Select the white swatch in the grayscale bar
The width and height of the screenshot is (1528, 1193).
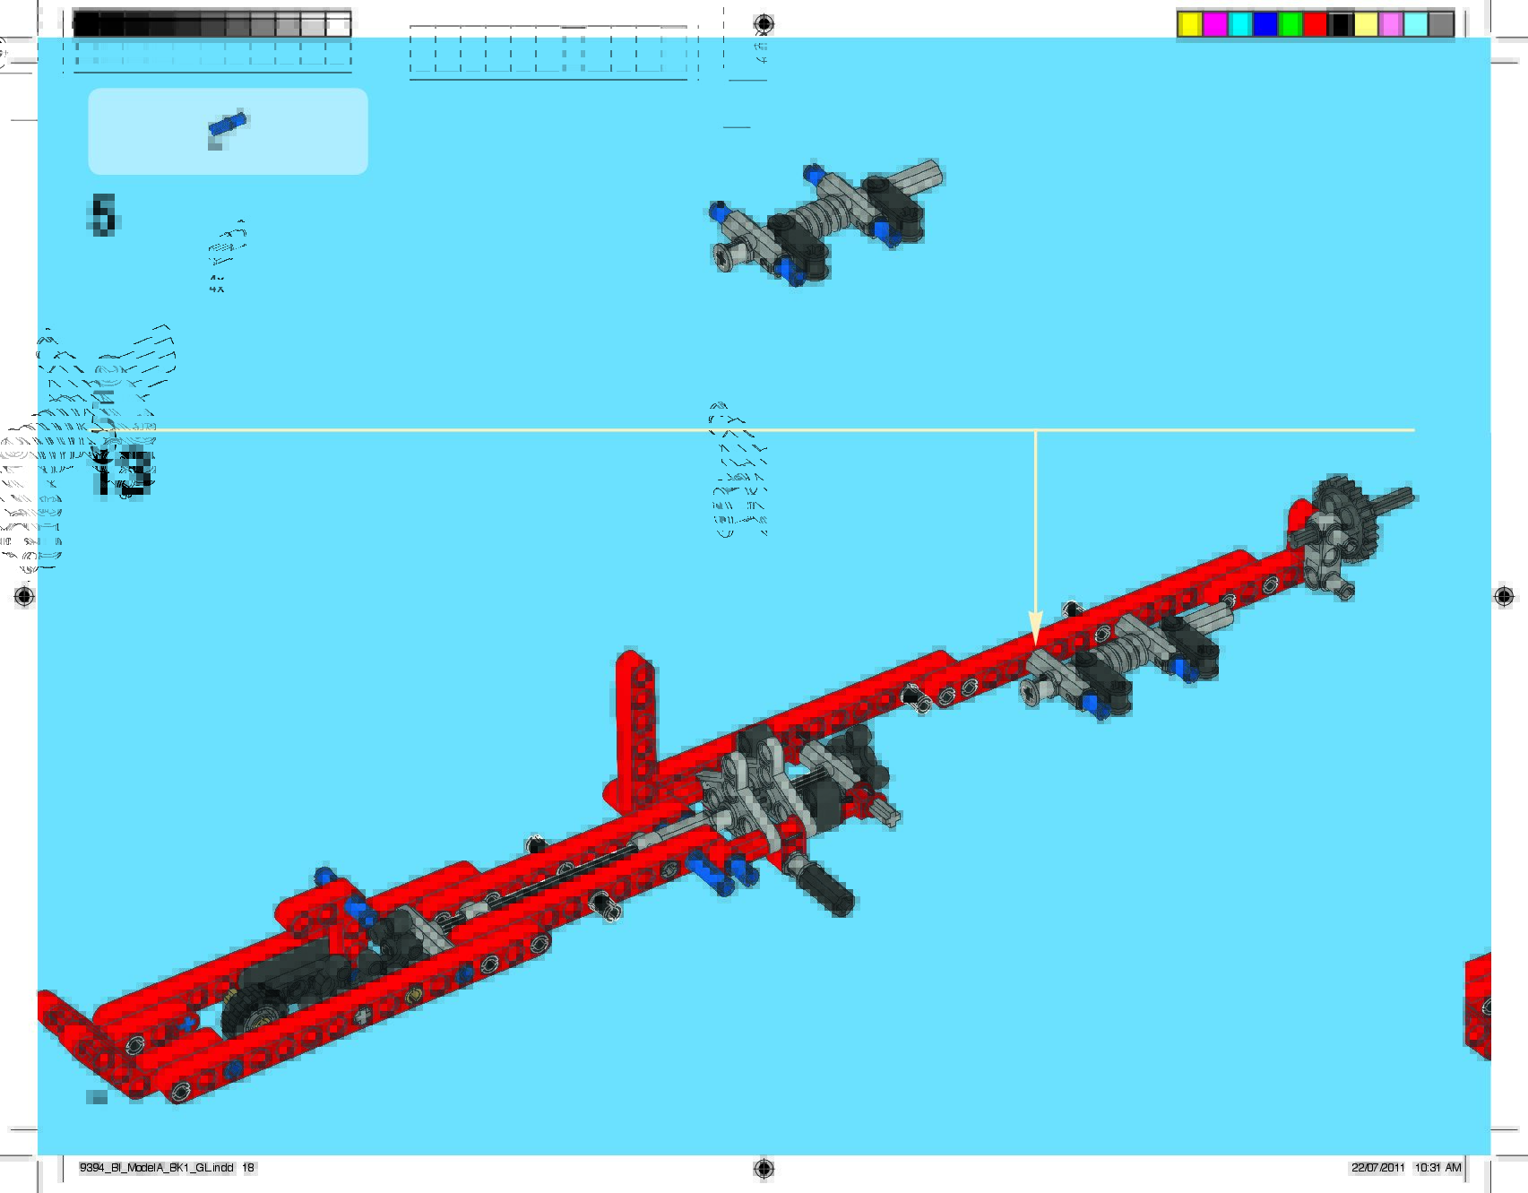click(338, 25)
